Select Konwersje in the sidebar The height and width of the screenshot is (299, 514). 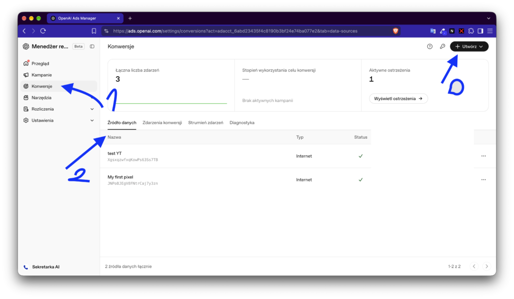59,86
